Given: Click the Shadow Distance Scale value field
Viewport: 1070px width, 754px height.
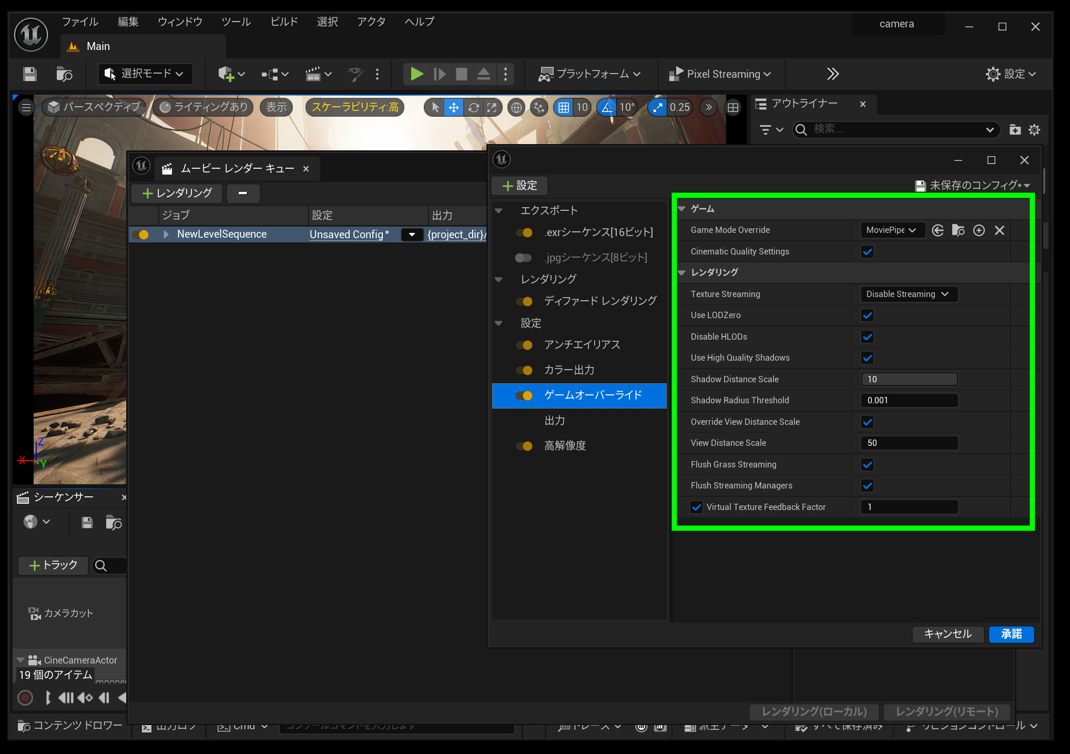Looking at the screenshot, I should (909, 379).
